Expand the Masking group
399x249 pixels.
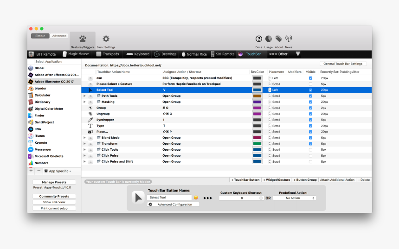point(84,102)
